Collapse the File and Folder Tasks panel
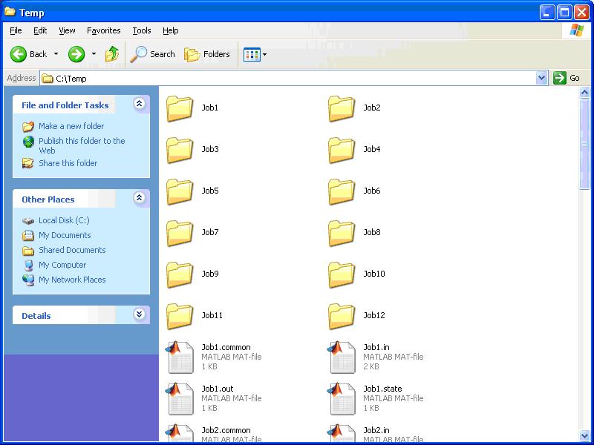 (x=139, y=105)
